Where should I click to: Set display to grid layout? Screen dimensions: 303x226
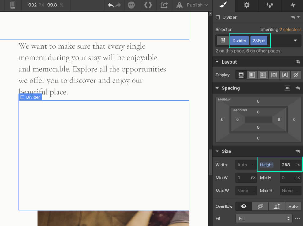pyautogui.click(x=263, y=75)
